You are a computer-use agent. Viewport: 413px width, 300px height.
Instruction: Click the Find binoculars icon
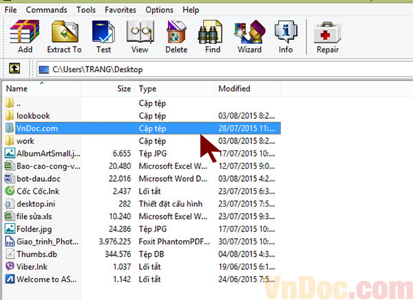pyautogui.click(x=210, y=32)
